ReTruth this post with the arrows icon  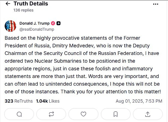click(51, 114)
